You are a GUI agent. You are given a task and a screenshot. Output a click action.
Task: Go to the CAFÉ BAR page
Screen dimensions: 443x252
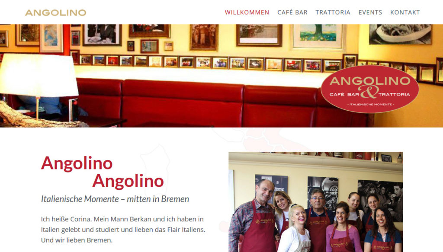point(292,13)
